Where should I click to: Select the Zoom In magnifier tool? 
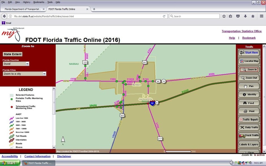click(x=249, y=69)
